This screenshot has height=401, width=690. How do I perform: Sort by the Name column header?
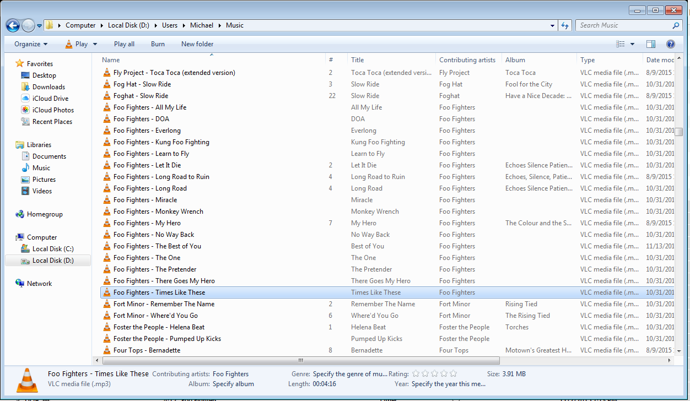[x=212, y=59]
